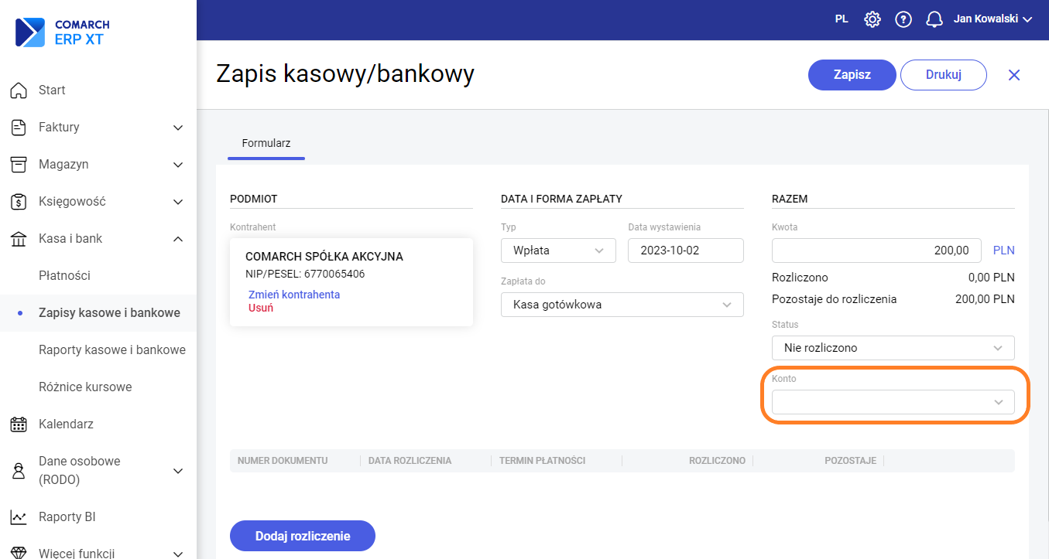Expand the Faktury menu section
The image size is (1049, 559).
click(x=177, y=128)
